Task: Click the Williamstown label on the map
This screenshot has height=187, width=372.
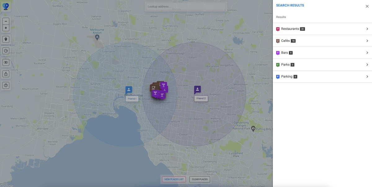Action: (110, 114)
